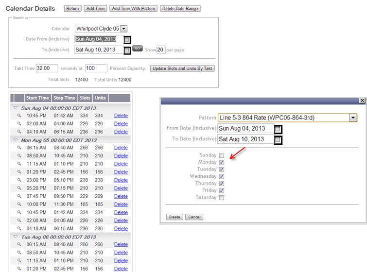Open details magnifier for Mon 03:00 PM row
The image size is (367, 272).
point(19,180)
